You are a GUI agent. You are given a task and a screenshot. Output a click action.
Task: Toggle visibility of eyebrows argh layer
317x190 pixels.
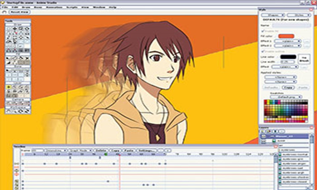tap(280, 173)
